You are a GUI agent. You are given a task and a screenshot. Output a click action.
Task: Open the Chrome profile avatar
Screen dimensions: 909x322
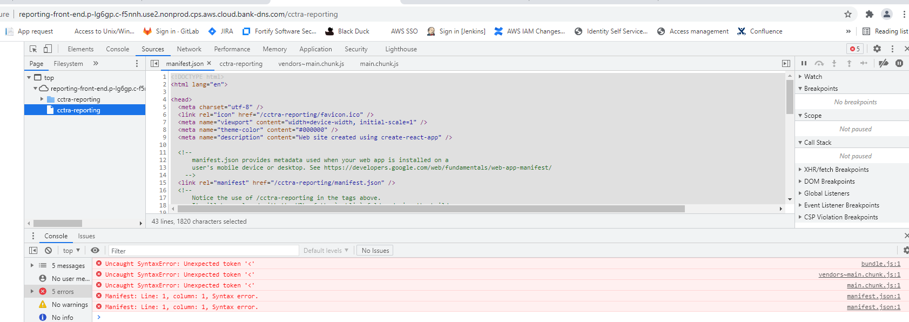pyautogui.click(x=886, y=14)
